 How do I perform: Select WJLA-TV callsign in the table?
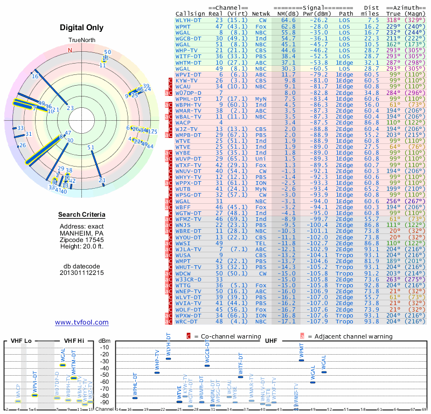point(188,249)
